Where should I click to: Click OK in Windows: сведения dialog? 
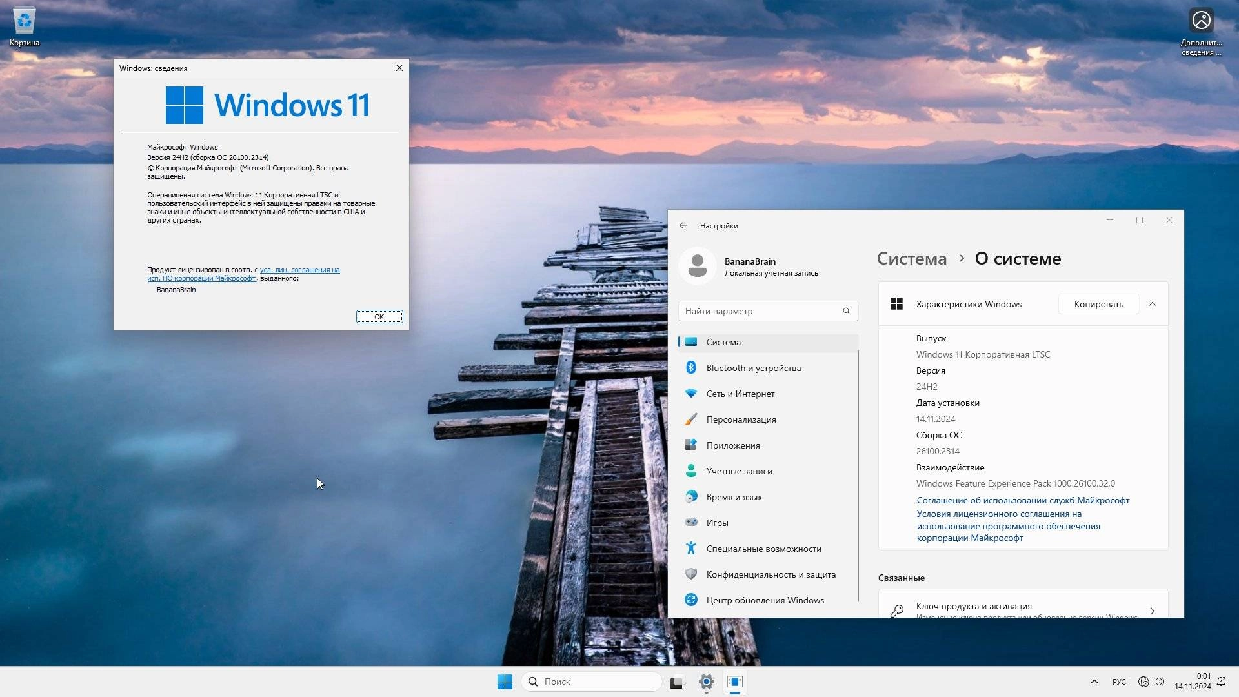(379, 317)
